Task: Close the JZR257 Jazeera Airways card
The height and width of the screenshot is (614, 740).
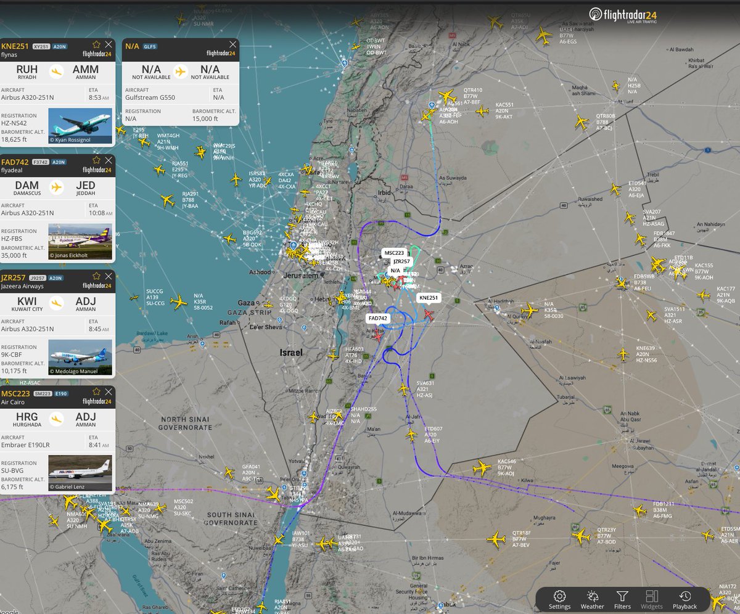Action: click(x=109, y=276)
